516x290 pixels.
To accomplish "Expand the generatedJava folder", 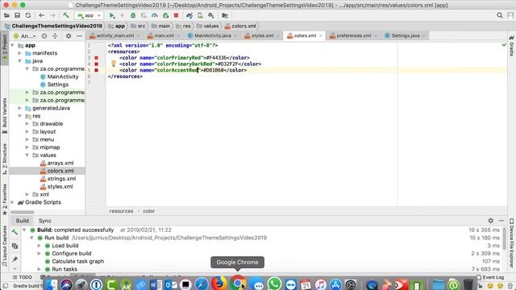I will (x=19, y=108).
